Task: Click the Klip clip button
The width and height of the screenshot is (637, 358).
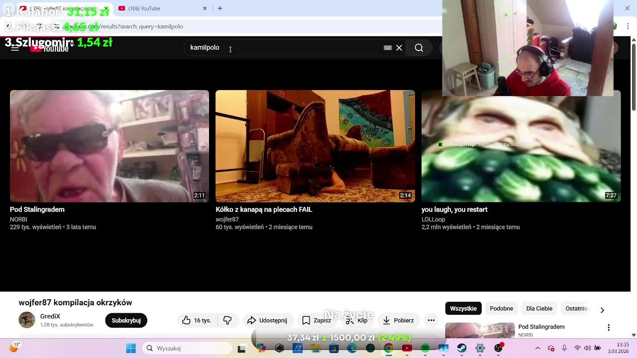Action: [x=356, y=320]
